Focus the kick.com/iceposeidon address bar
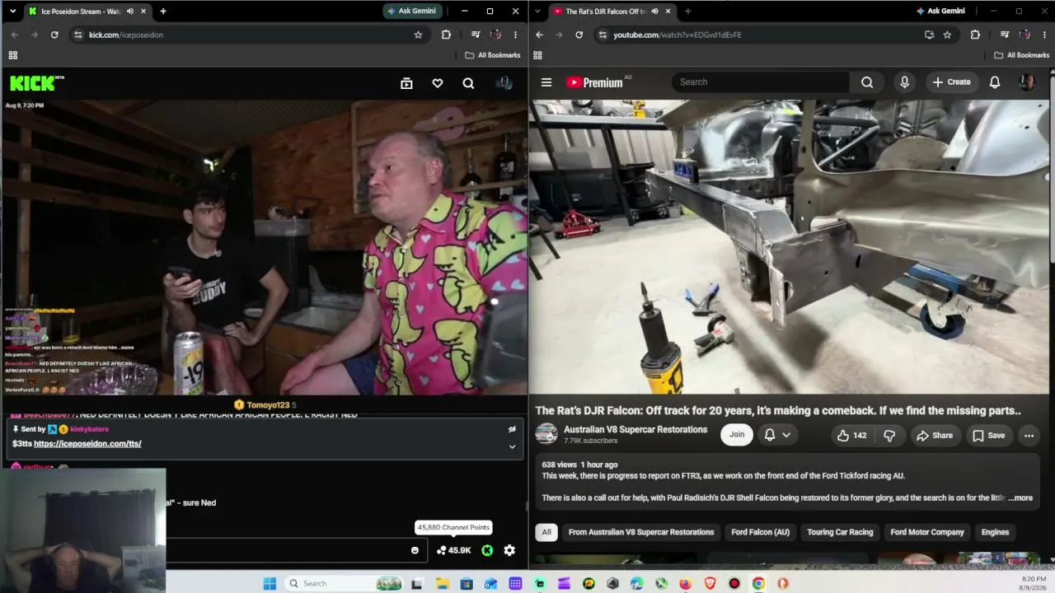The height and width of the screenshot is (593, 1055). tap(247, 35)
